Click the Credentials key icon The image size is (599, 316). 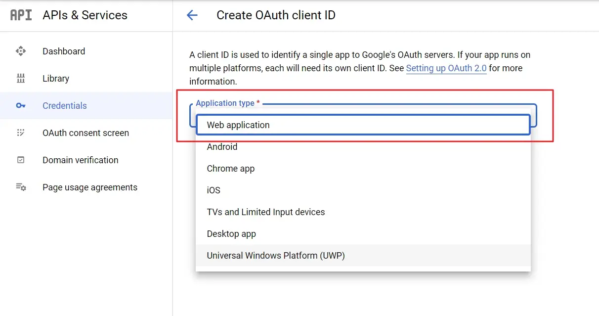click(x=20, y=105)
